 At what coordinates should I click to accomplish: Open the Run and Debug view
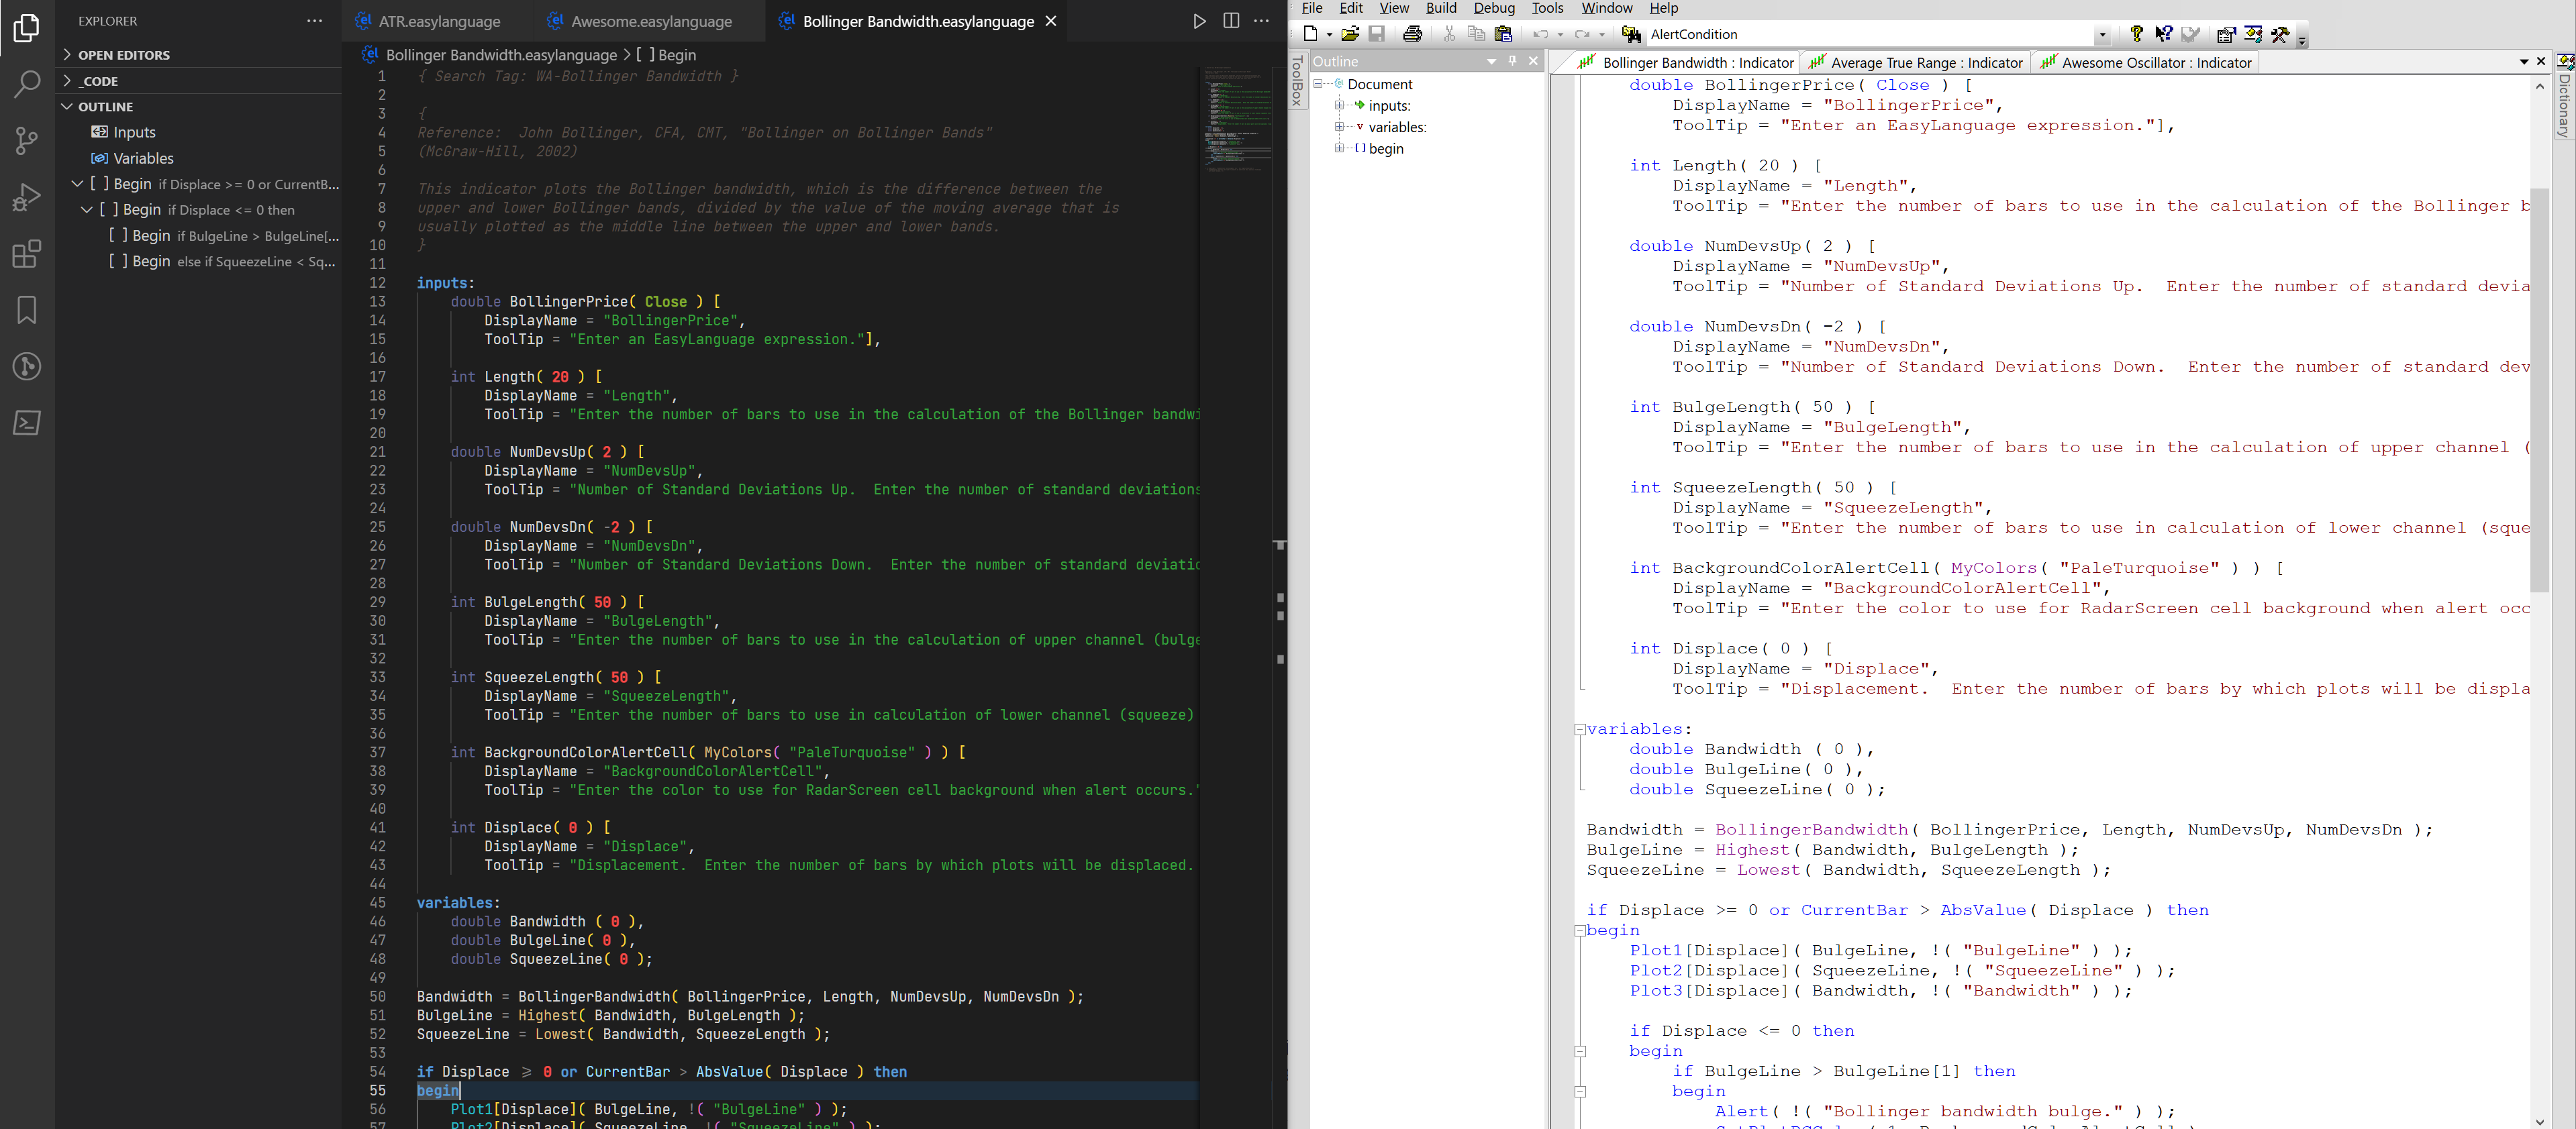point(27,197)
